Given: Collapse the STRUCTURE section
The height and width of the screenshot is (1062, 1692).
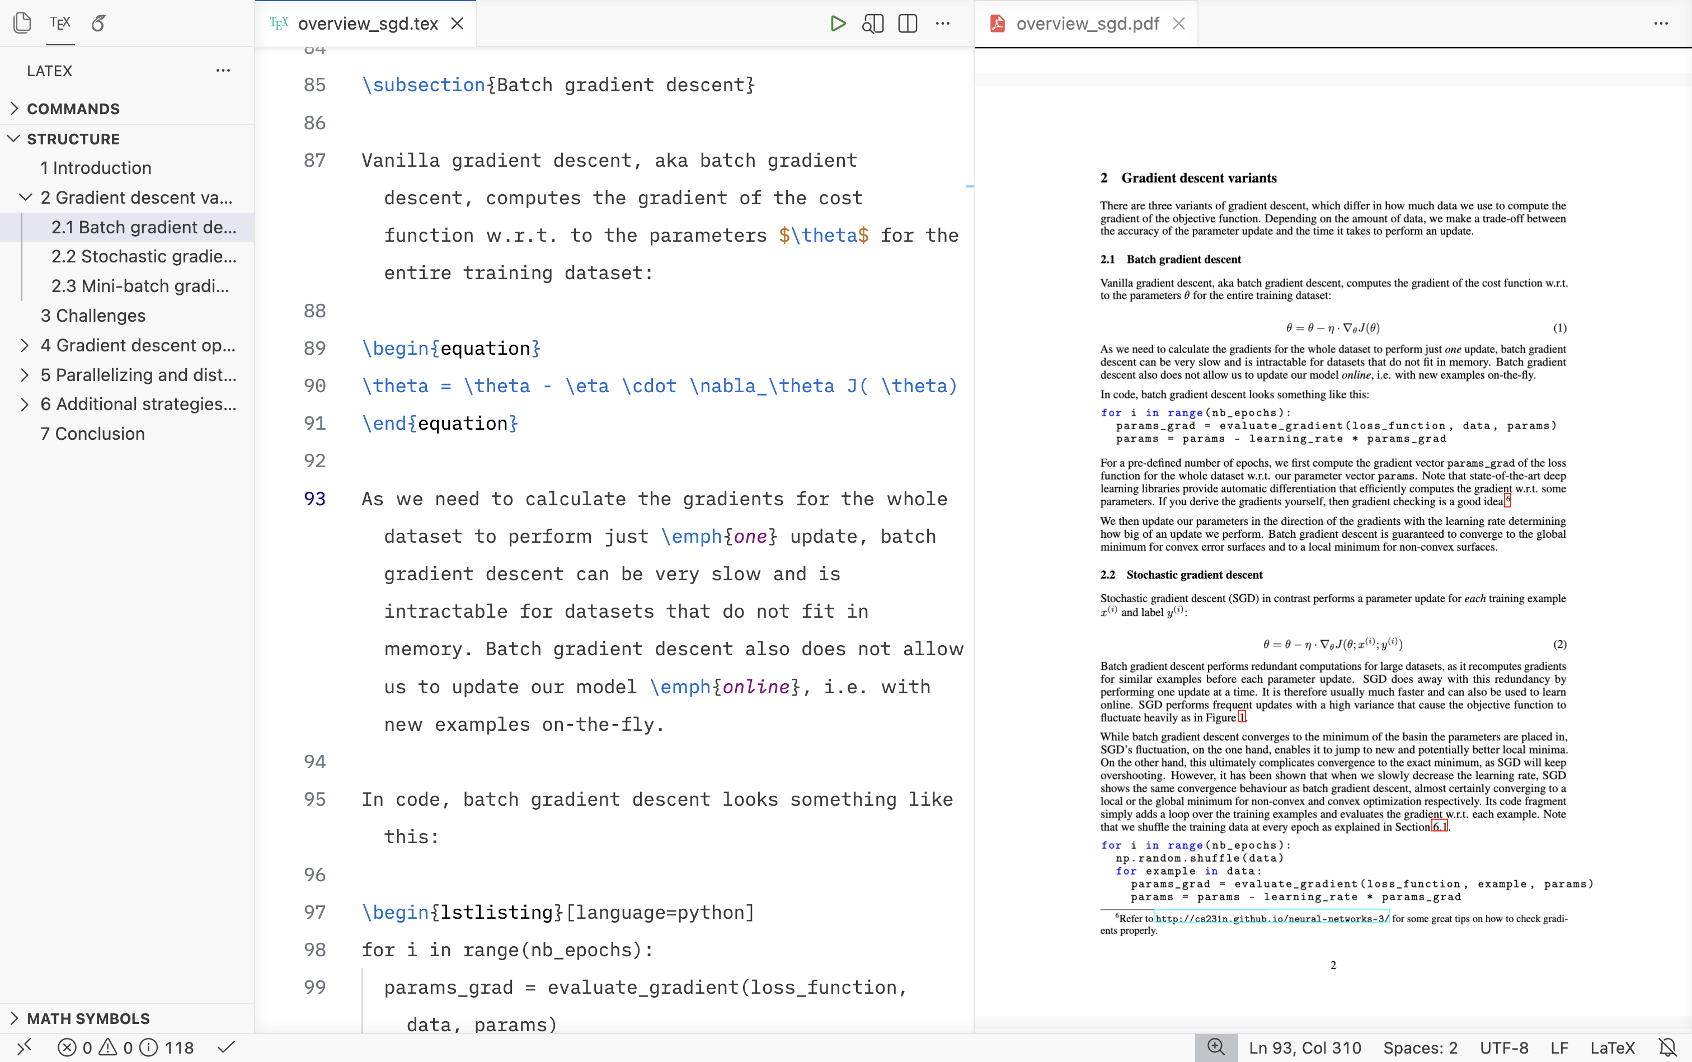Looking at the screenshot, I should coord(73,139).
